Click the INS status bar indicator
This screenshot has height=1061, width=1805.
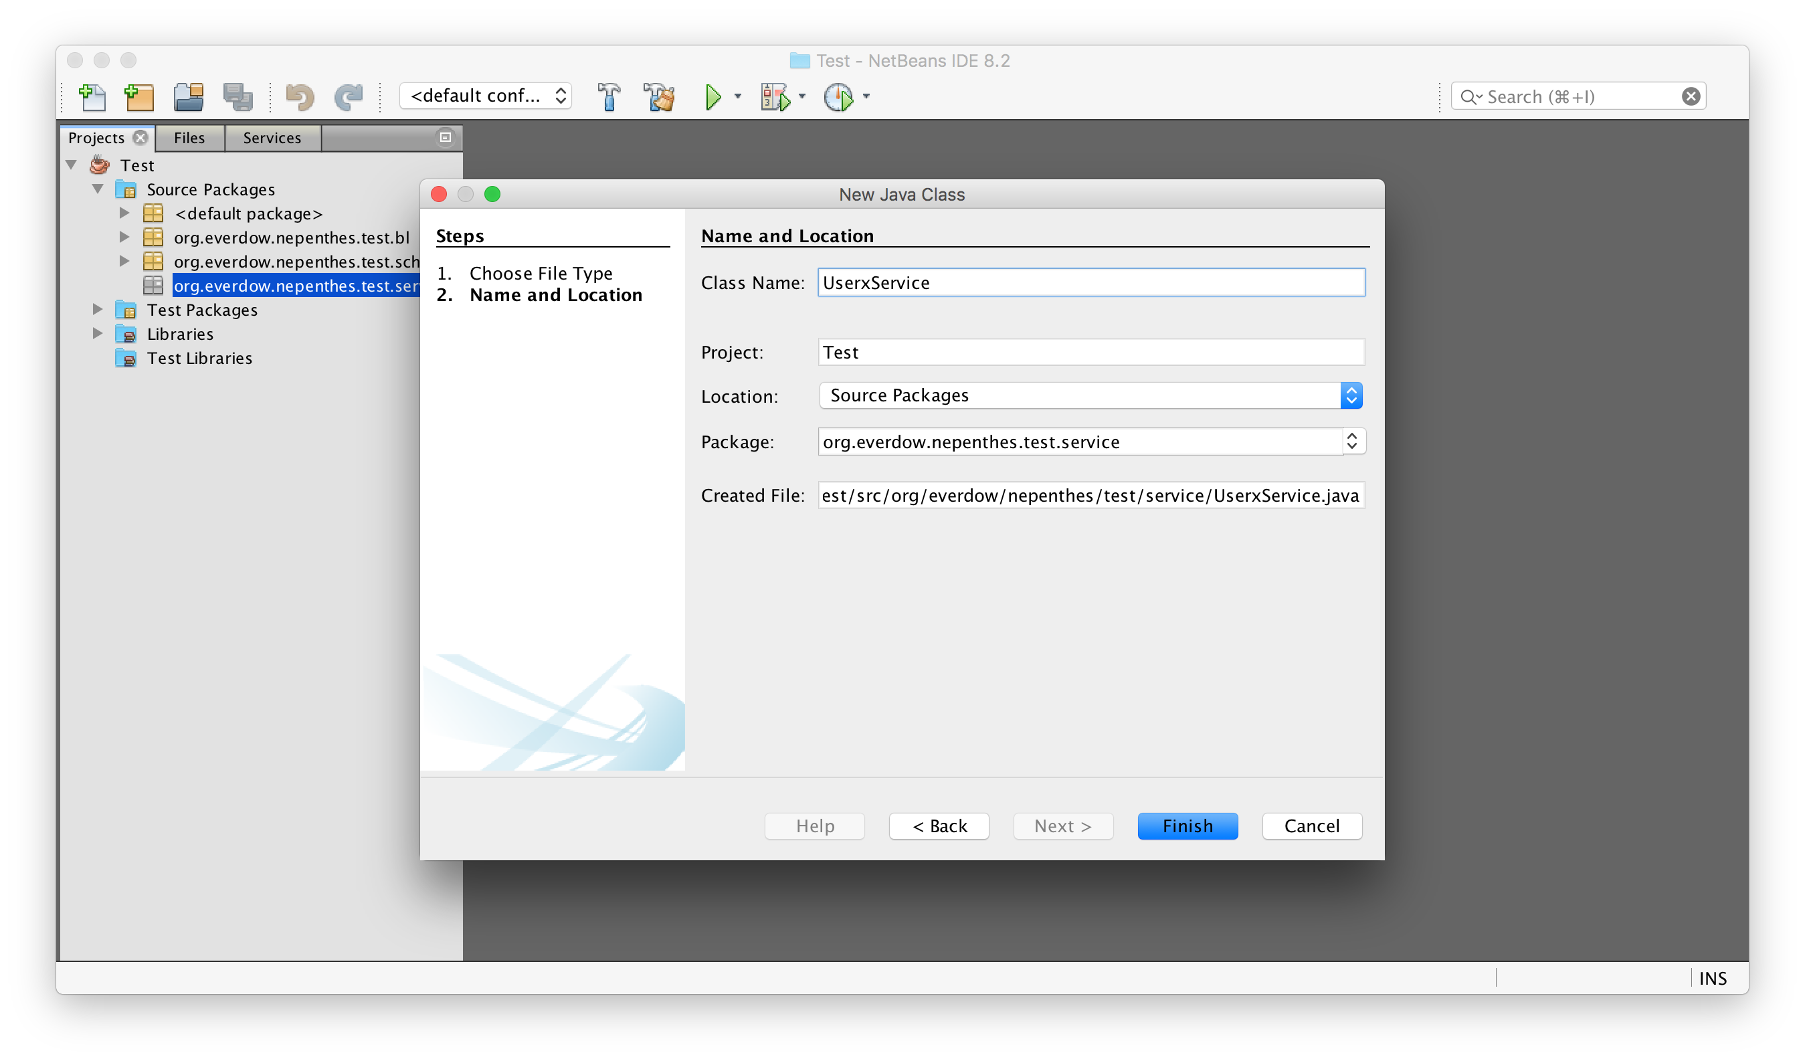pos(1713,979)
